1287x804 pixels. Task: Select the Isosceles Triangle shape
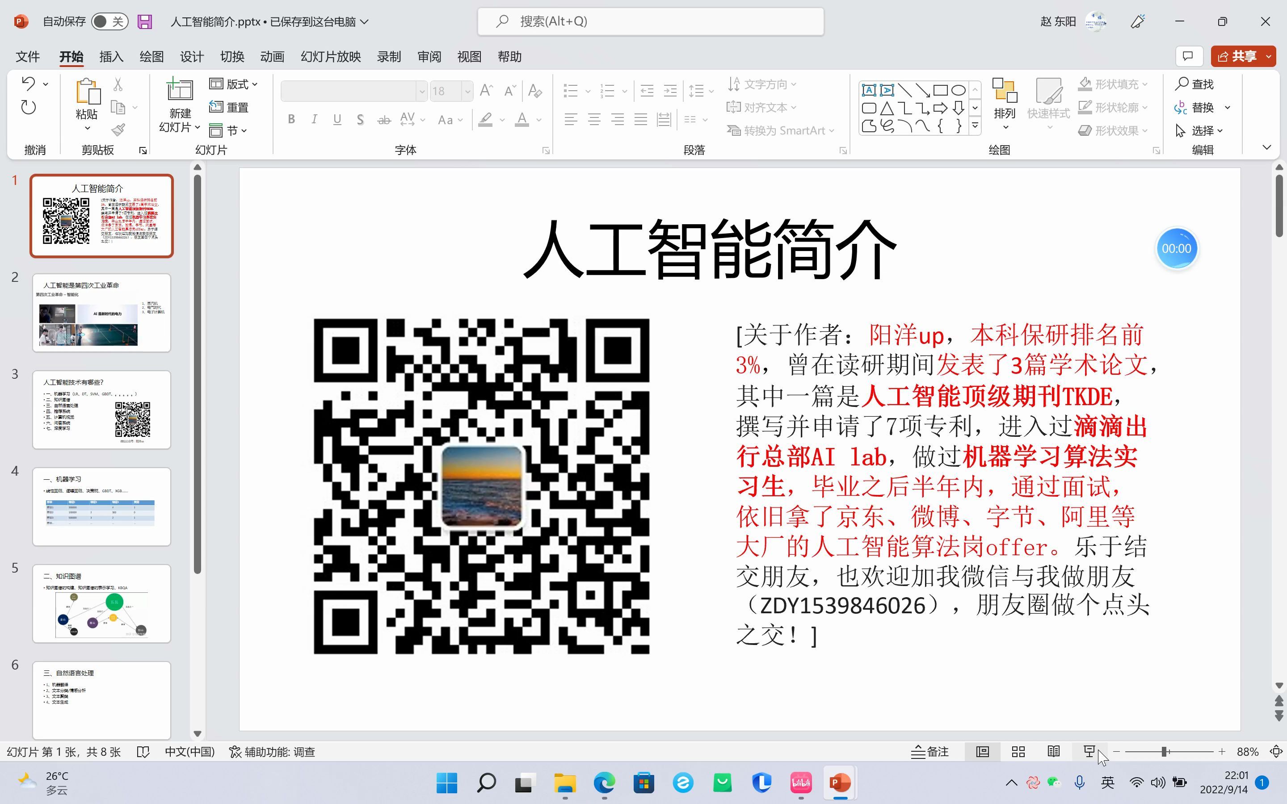click(887, 109)
